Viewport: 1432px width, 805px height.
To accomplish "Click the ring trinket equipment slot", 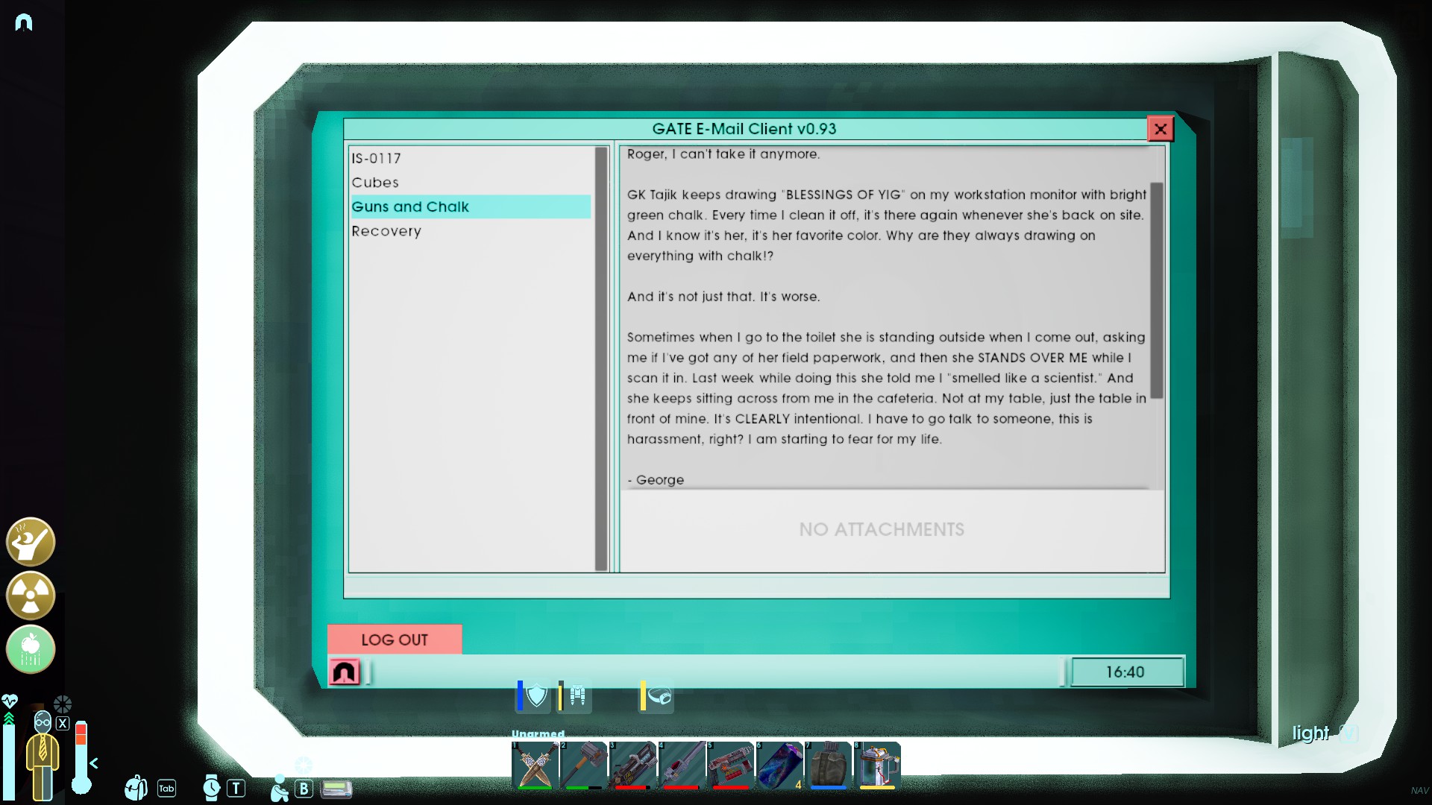I will (x=657, y=695).
